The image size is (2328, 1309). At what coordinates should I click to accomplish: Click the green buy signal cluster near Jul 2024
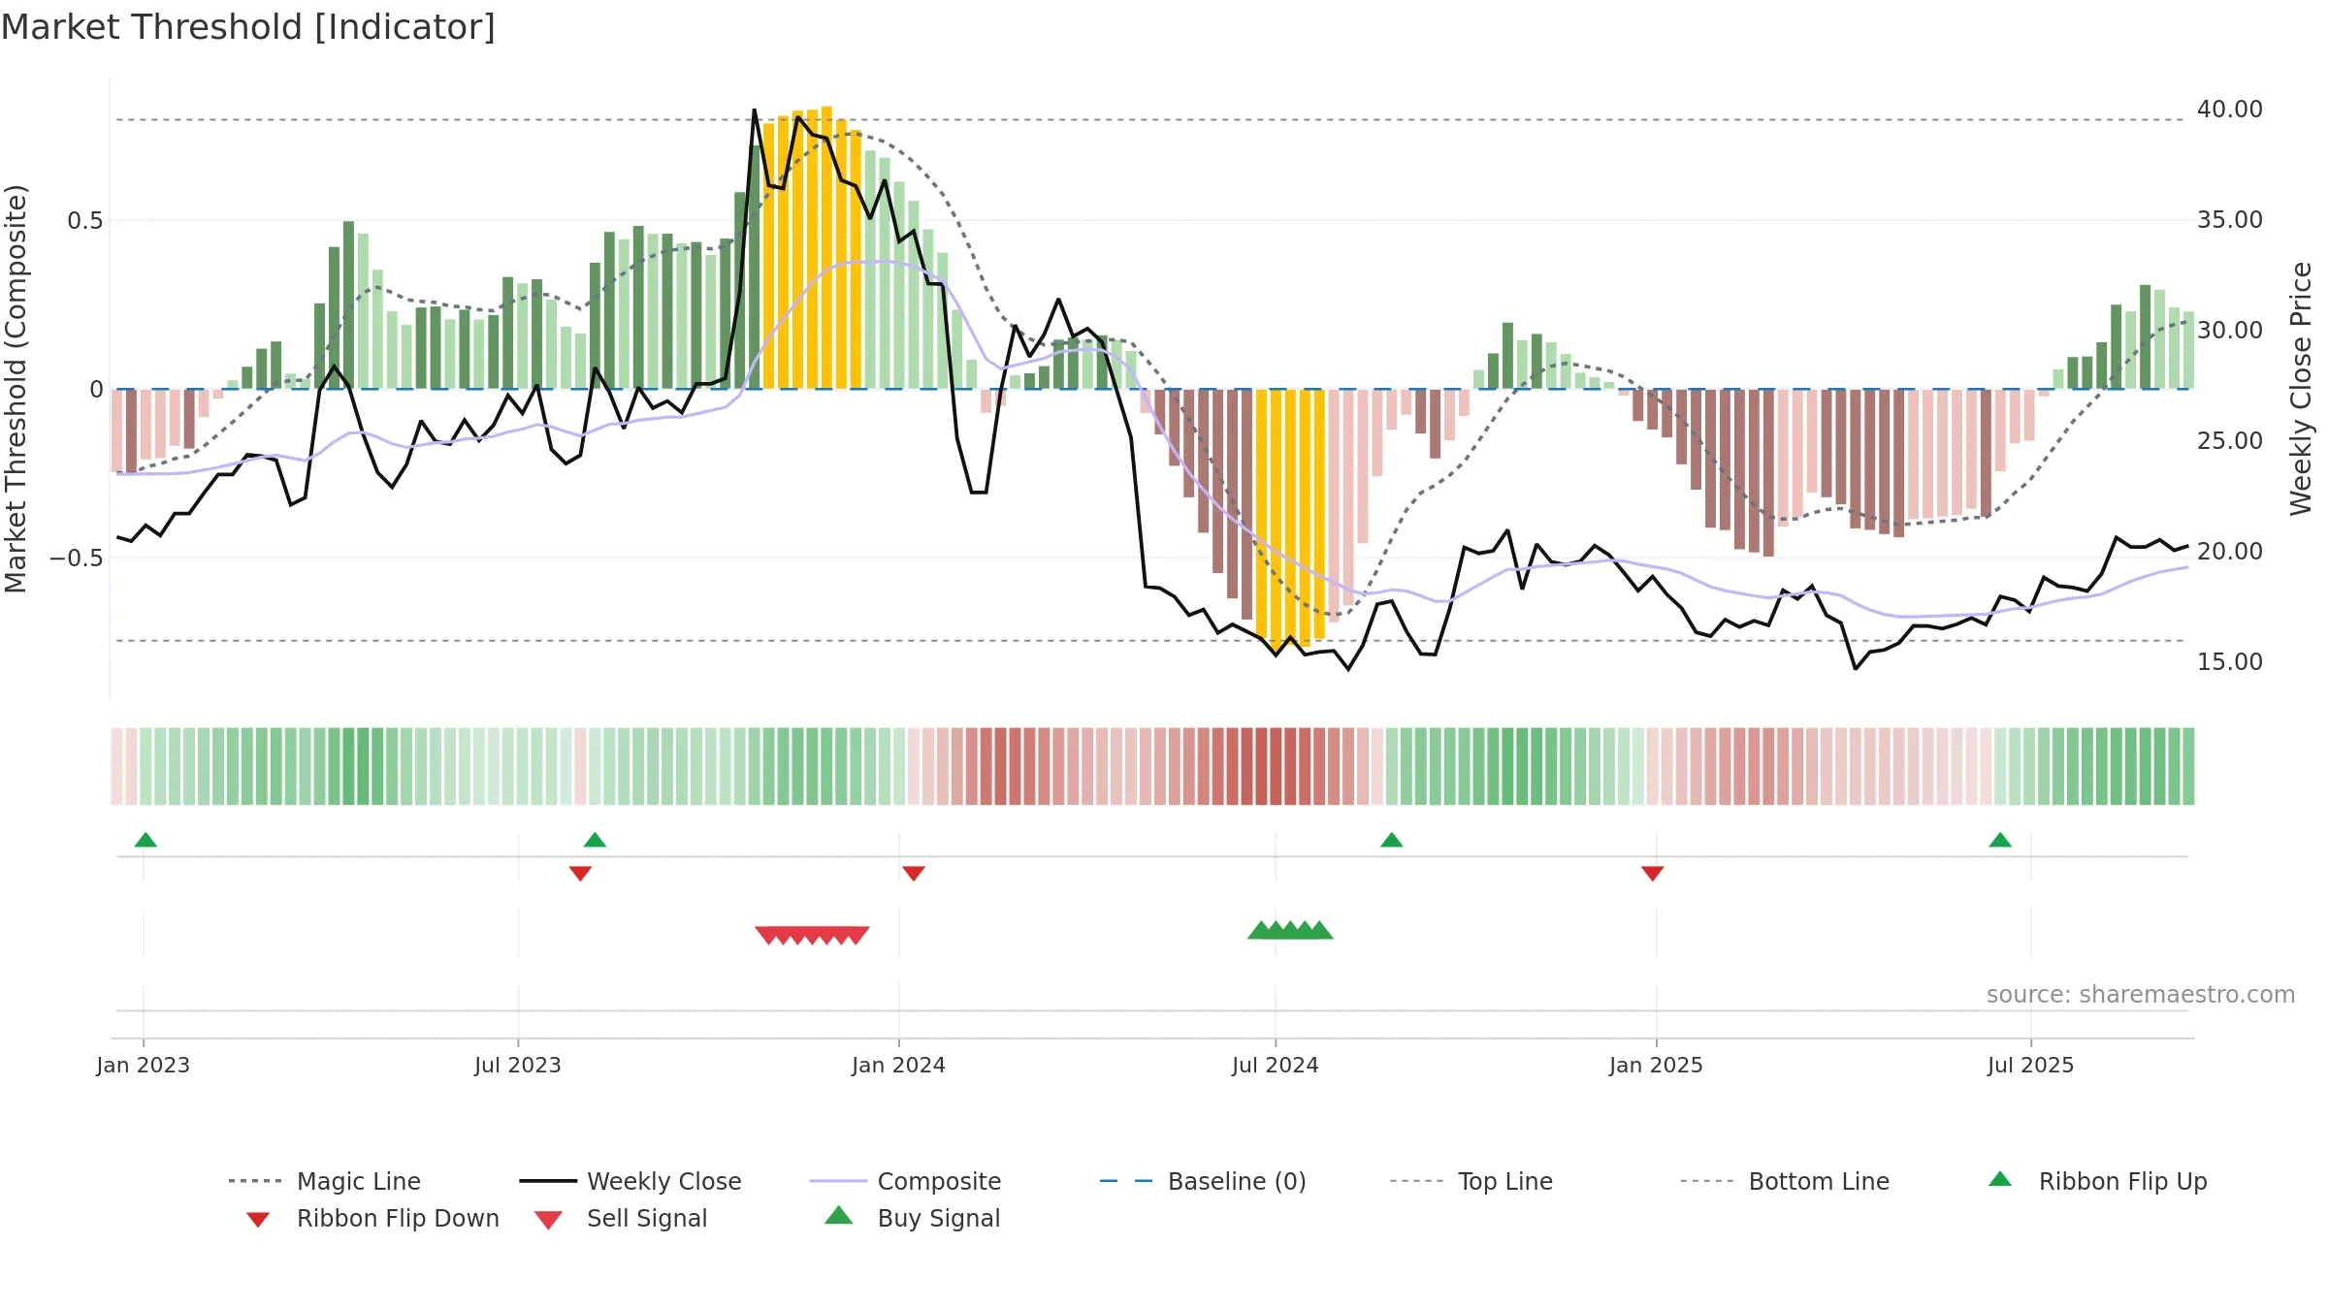tap(1290, 930)
